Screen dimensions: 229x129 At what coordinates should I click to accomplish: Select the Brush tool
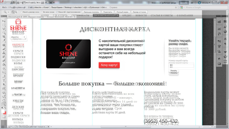click(x=4, y=49)
